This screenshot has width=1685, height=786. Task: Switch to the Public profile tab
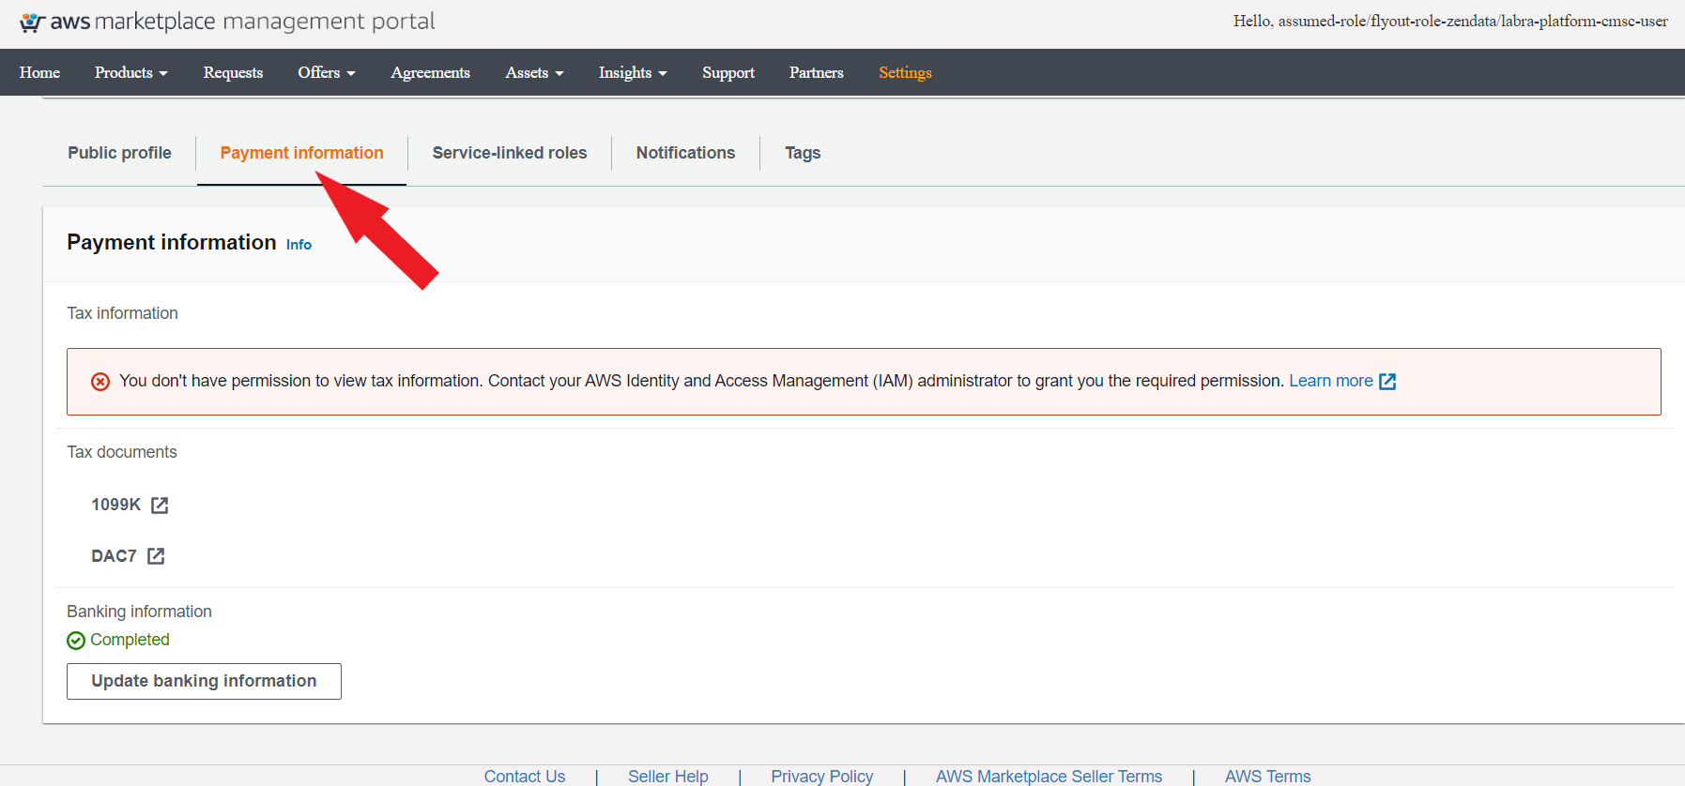click(119, 153)
